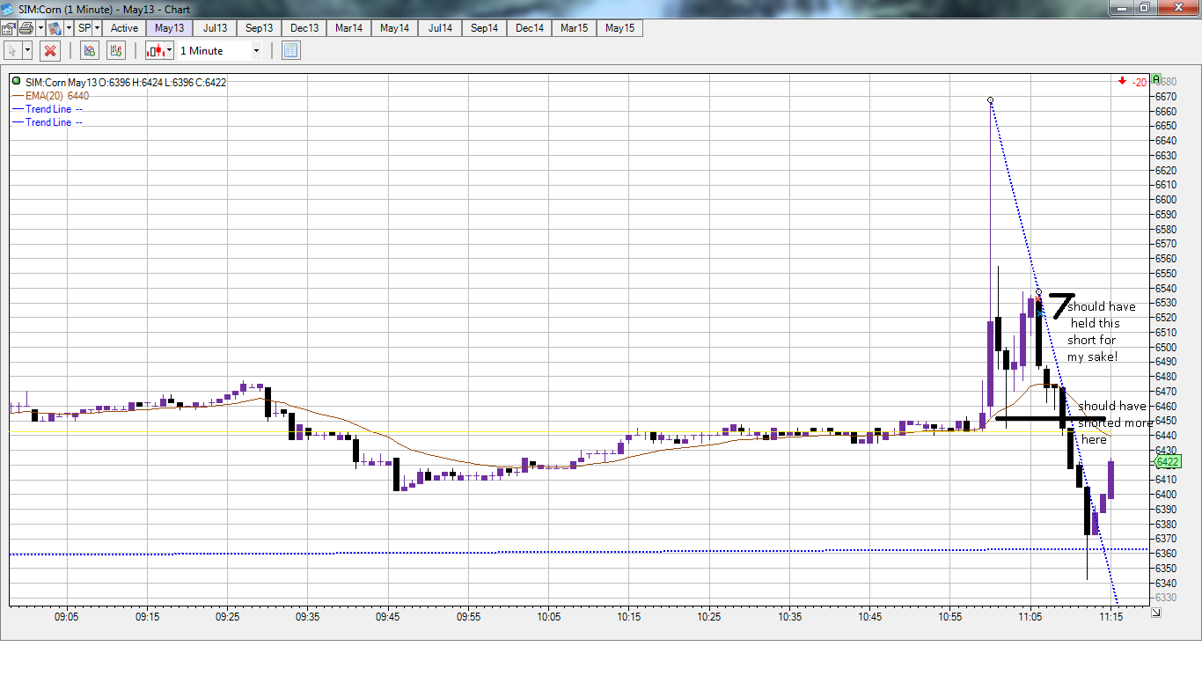Click the add study indicator icon
The height and width of the screenshot is (676, 1202).
click(x=116, y=51)
